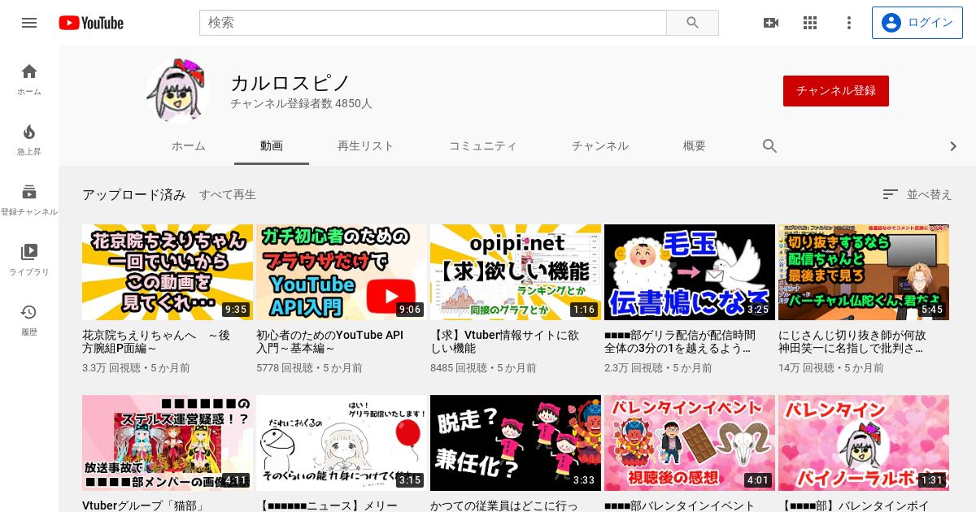This screenshot has height=512, width=976.
Task: Open the 再生リスト tab
Action: (x=366, y=146)
